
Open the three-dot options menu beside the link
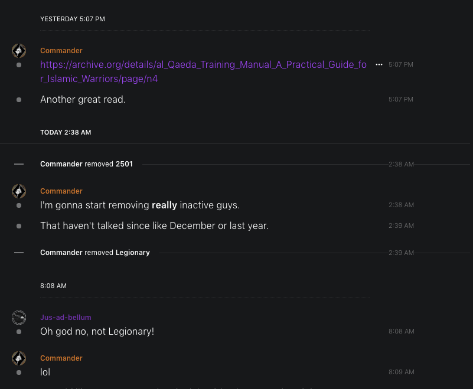click(x=379, y=64)
